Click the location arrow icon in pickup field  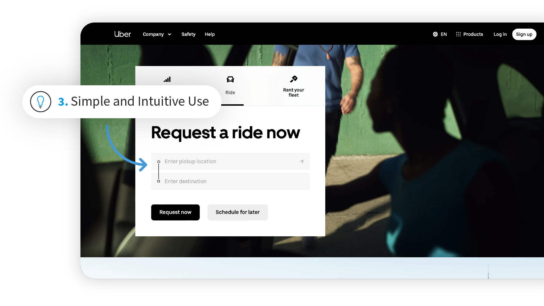[x=302, y=161]
